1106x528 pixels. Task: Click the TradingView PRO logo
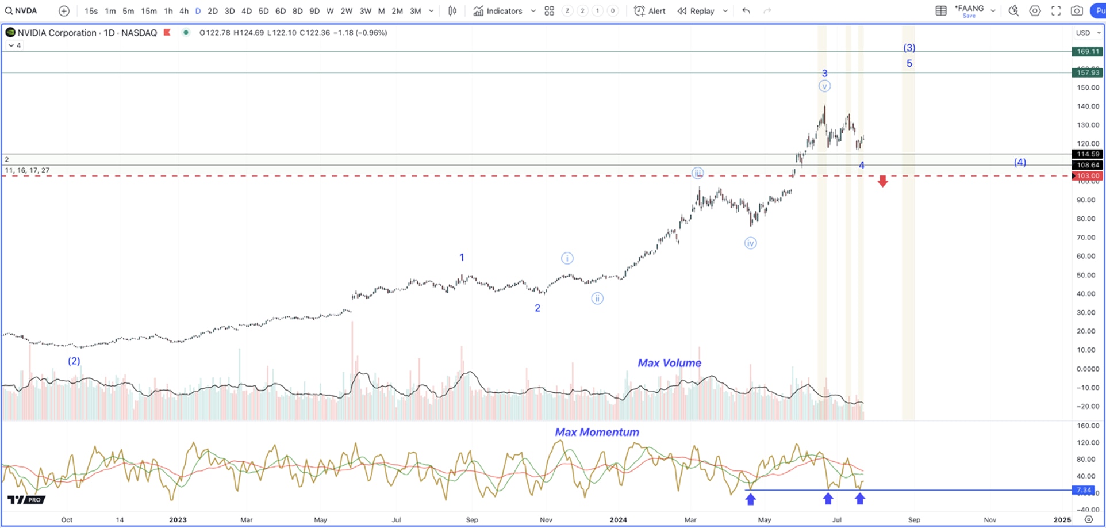click(26, 499)
